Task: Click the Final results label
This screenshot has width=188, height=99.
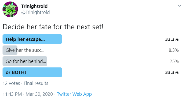Action: [x=36, y=83]
